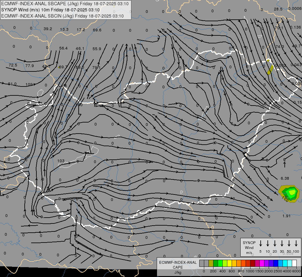Click the SYNOP Wind m/s legend label
Image resolution: width=302 pixels, height=277 pixels.
coord(249,247)
